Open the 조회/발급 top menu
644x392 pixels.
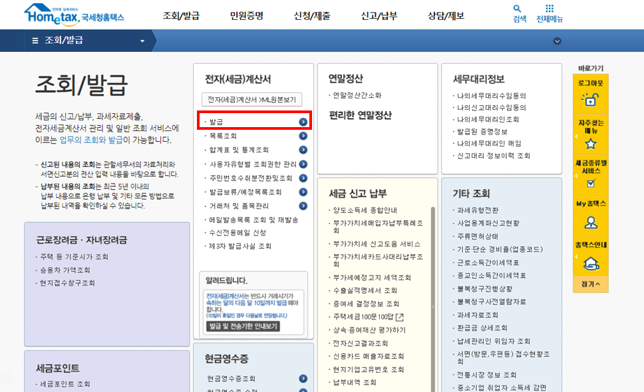click(181, 16)
